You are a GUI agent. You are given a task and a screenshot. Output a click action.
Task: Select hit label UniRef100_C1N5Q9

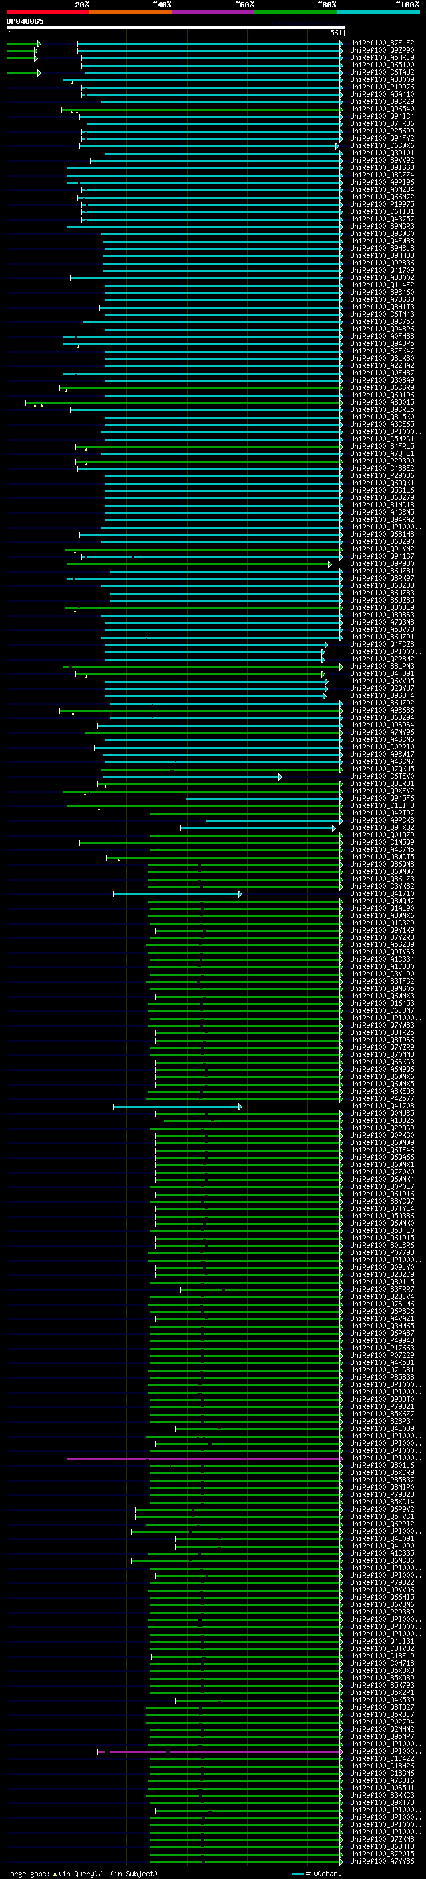(381, 843)
